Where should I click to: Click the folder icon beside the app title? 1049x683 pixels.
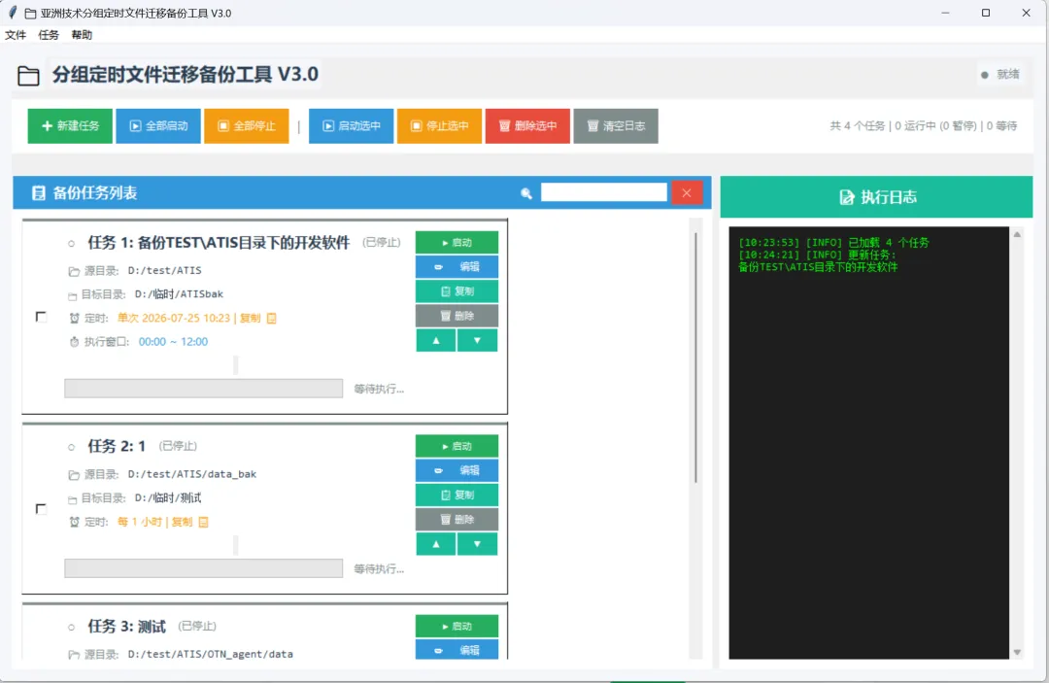(28, 76)
